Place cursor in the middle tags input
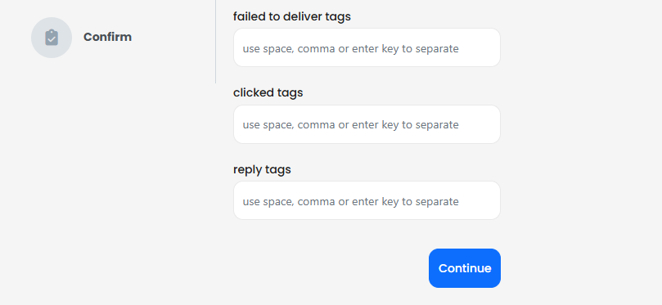Screen dimensions: 662x305 coord(367,124)
